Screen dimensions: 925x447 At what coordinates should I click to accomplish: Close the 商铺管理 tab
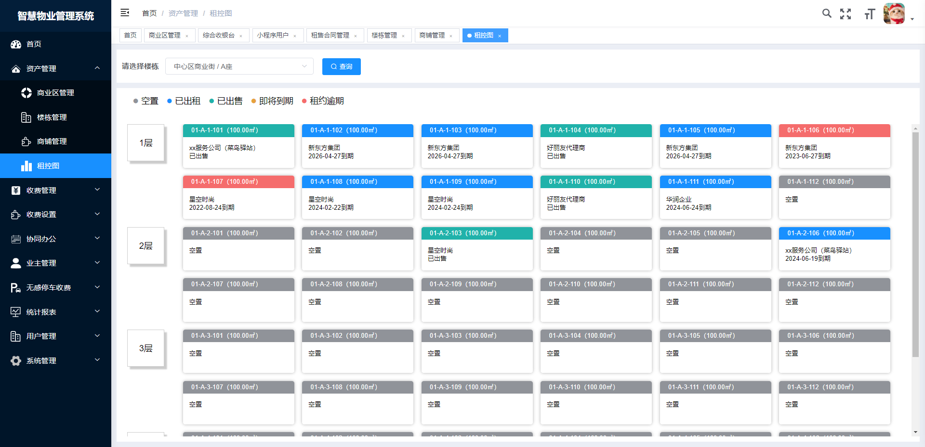[x=451, y=36]
